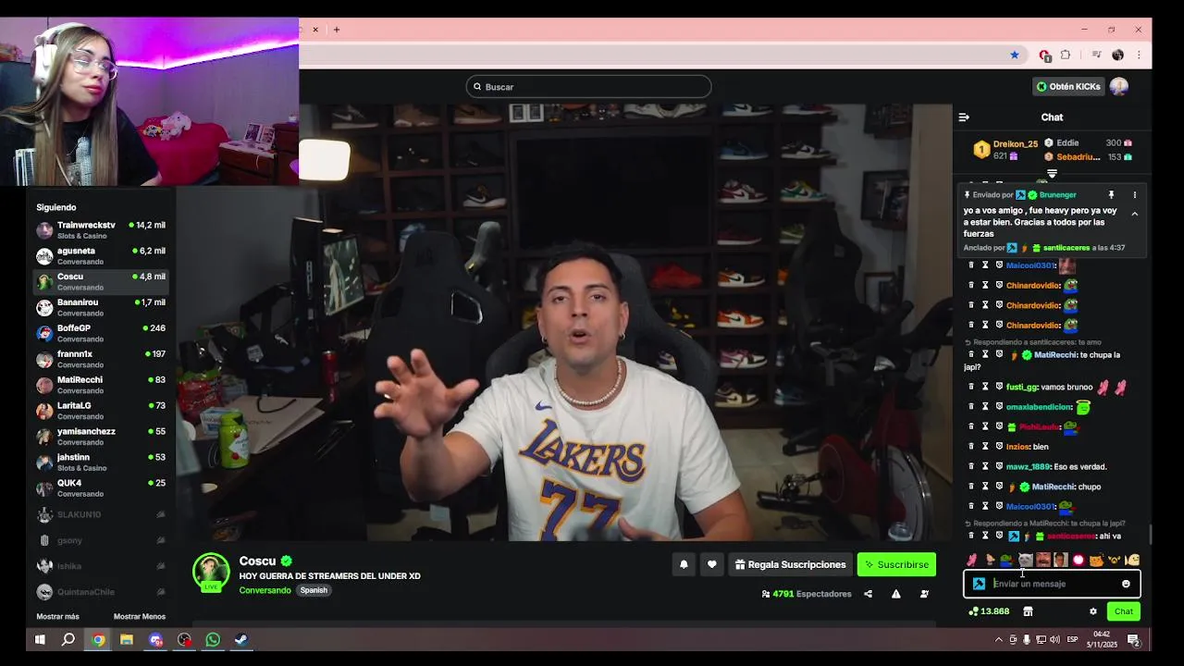Open pinned message options three-dot menu
This screenshot has width=1184, height=666.
1135,195
